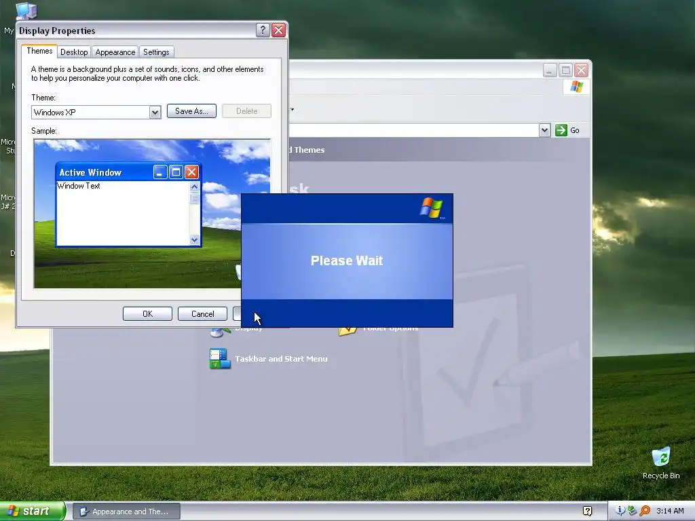Click the partly hidden Display icon
Screen dimensions: 695x521
221,332
